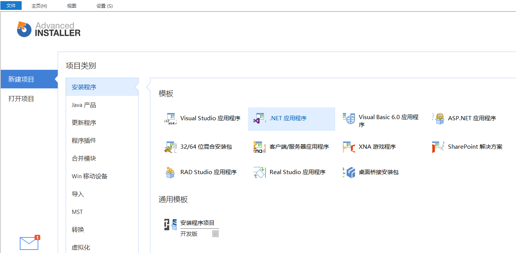Click the 客户端/服务器应用程序 template icon
The height and width of the screenshot is (253, 516).
pyautogui.click(x=260, y=147)
